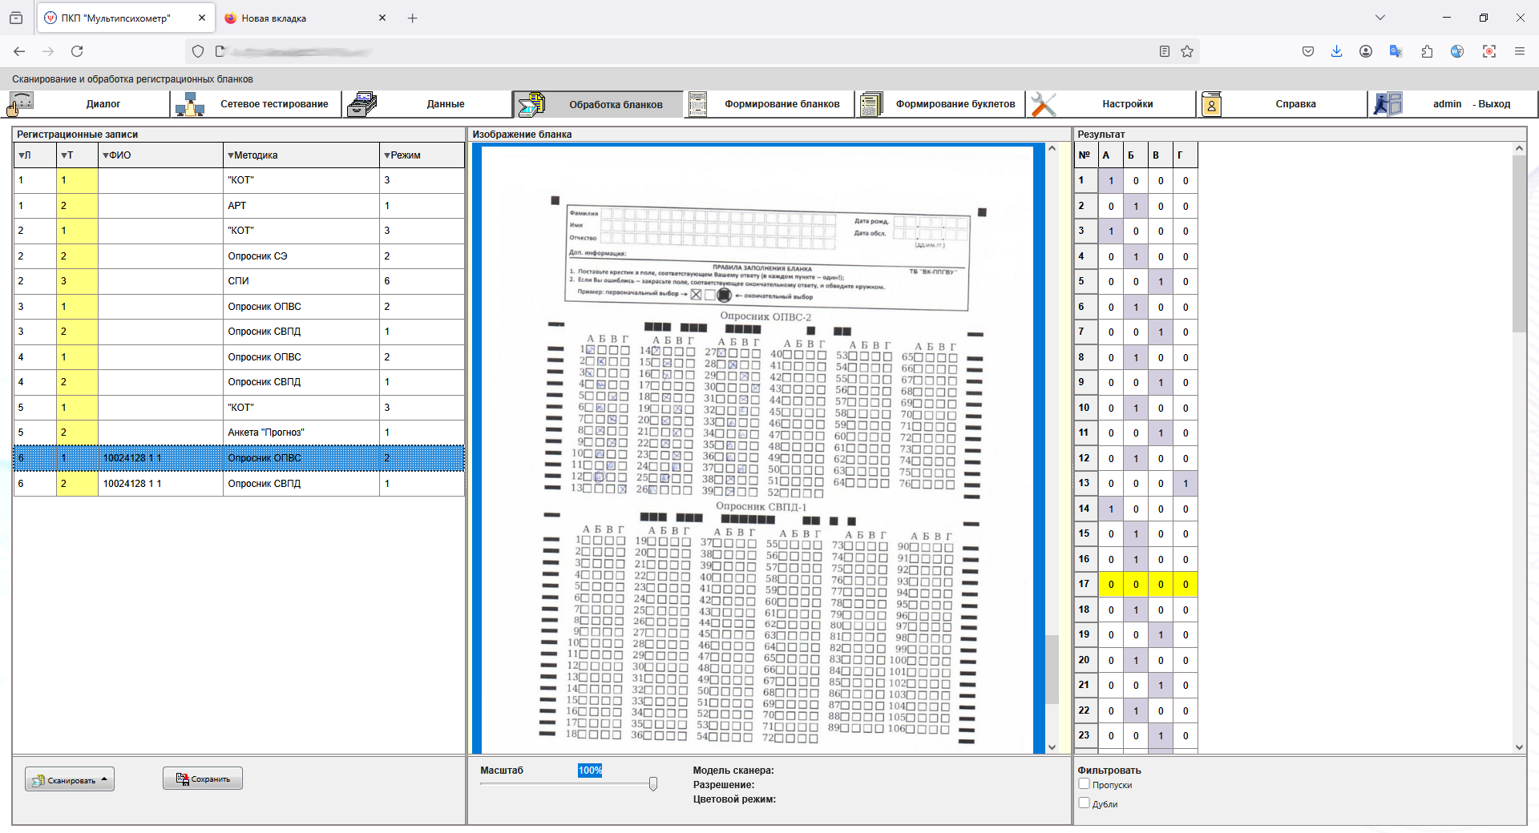Enable the Дубли filter checkbox

click(x=1084, y=803)
